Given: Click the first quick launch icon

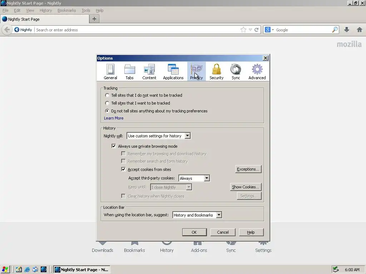Looking at the screenshot, I should [x=19, y=270].
